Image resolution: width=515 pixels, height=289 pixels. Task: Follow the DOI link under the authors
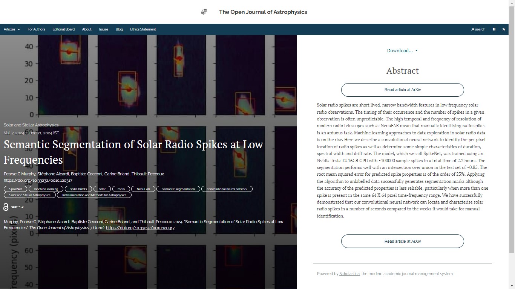point(38,180)
